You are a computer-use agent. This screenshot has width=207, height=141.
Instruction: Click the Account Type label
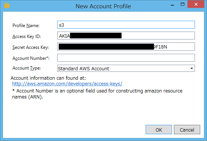pyautogui.click(x=27, y=68)
